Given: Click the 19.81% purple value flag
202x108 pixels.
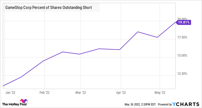Looking at the screenshot, I should pos(184,22).
